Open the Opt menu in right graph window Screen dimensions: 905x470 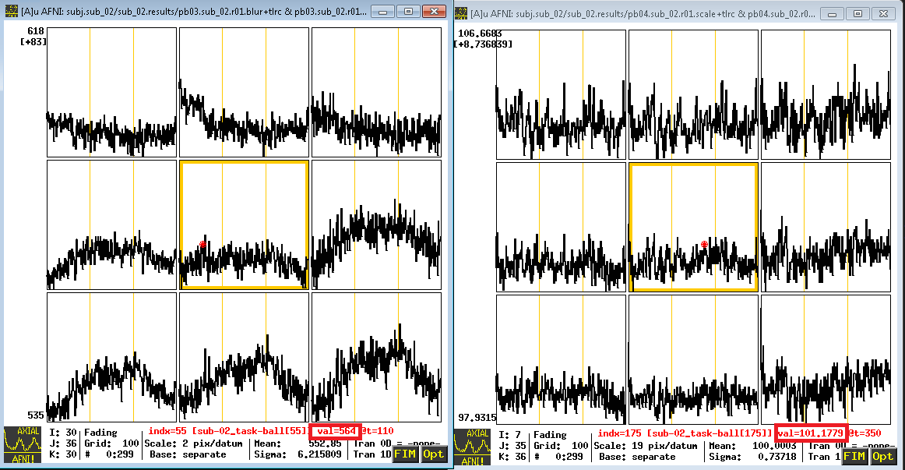[882, 456]
